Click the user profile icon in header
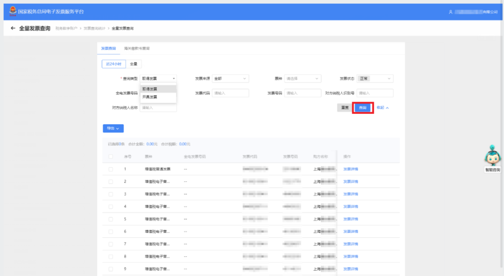504x276 pixels. click(451, 12)
